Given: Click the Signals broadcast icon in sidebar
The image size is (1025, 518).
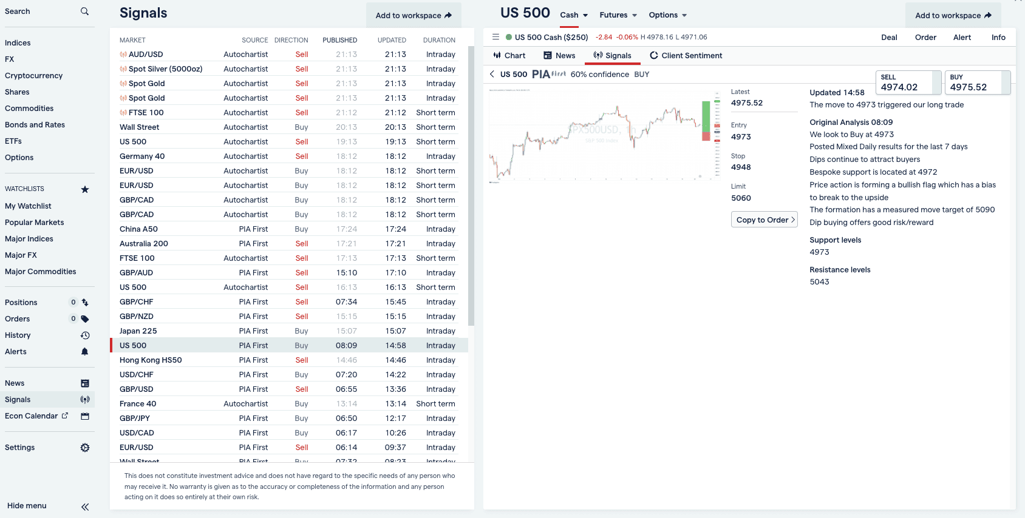Looking at the screenshot, I should tap(85, 399).
